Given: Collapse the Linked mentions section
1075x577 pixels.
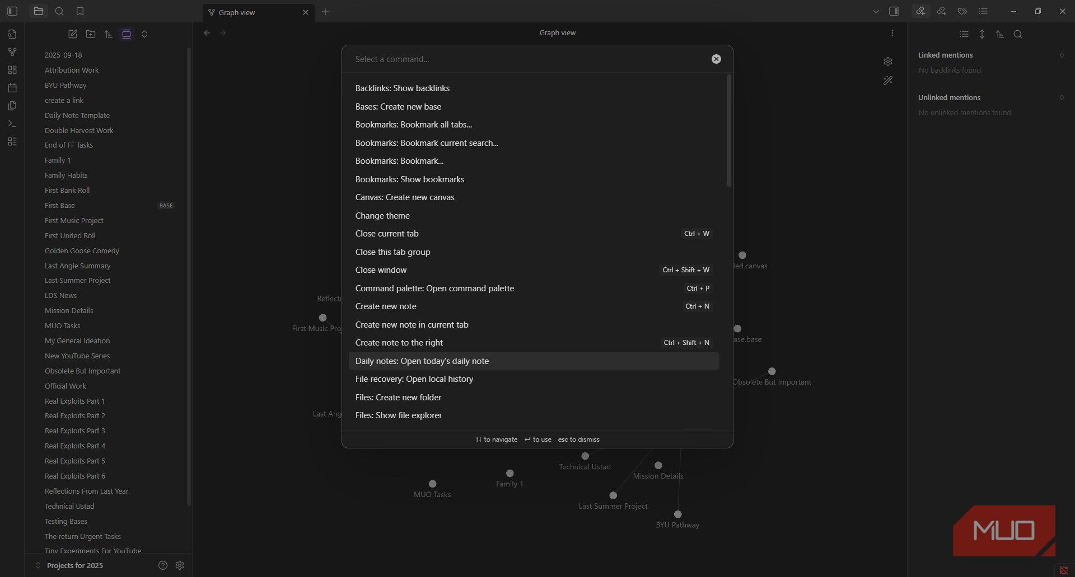Looking at the screenshot, I should pos(945,55).
